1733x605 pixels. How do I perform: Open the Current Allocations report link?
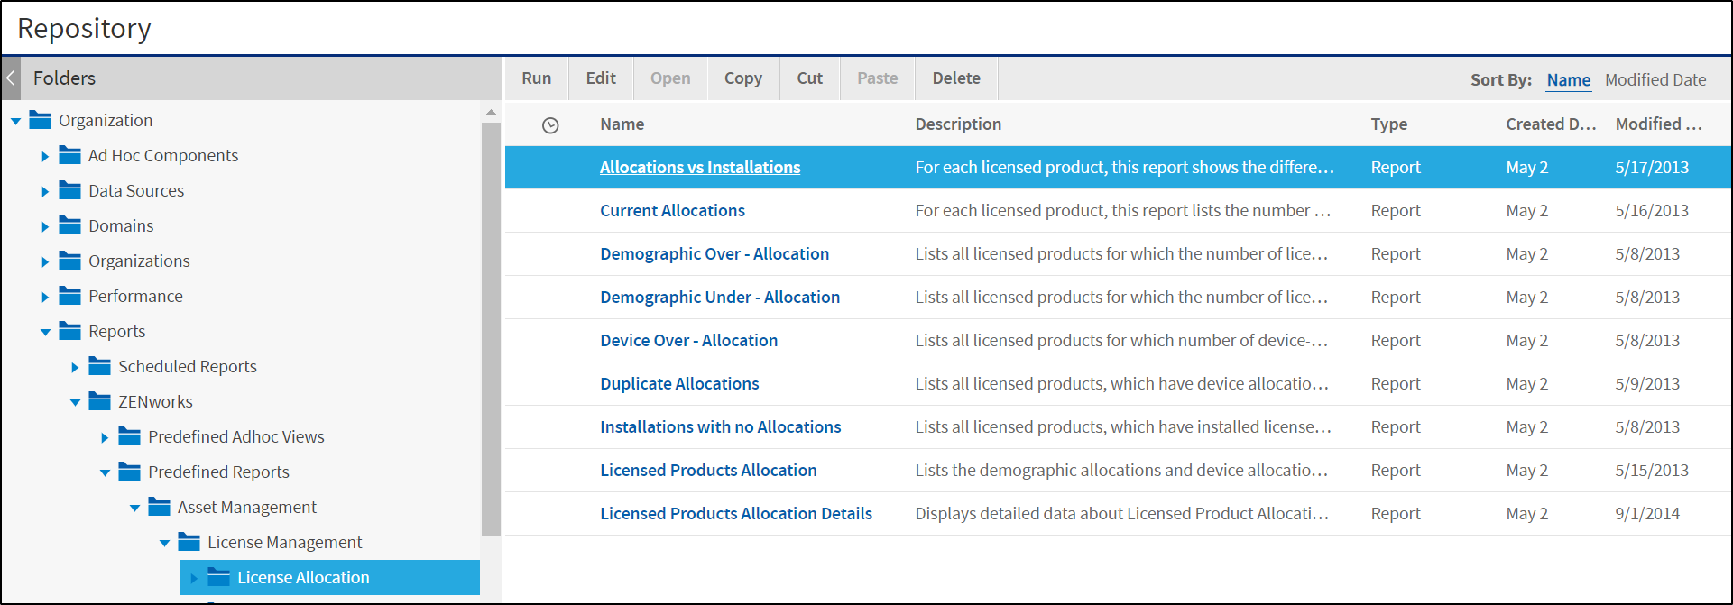point(672,210)
